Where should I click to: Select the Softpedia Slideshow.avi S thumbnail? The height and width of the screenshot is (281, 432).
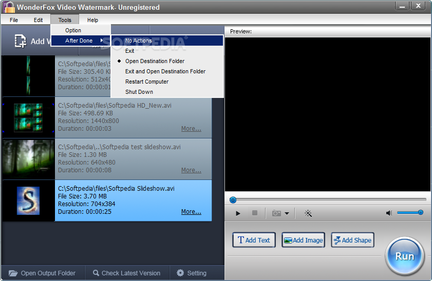click(x=28, y=200)
